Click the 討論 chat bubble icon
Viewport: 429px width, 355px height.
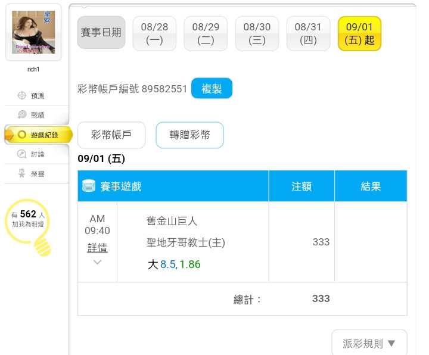(21, 154)
